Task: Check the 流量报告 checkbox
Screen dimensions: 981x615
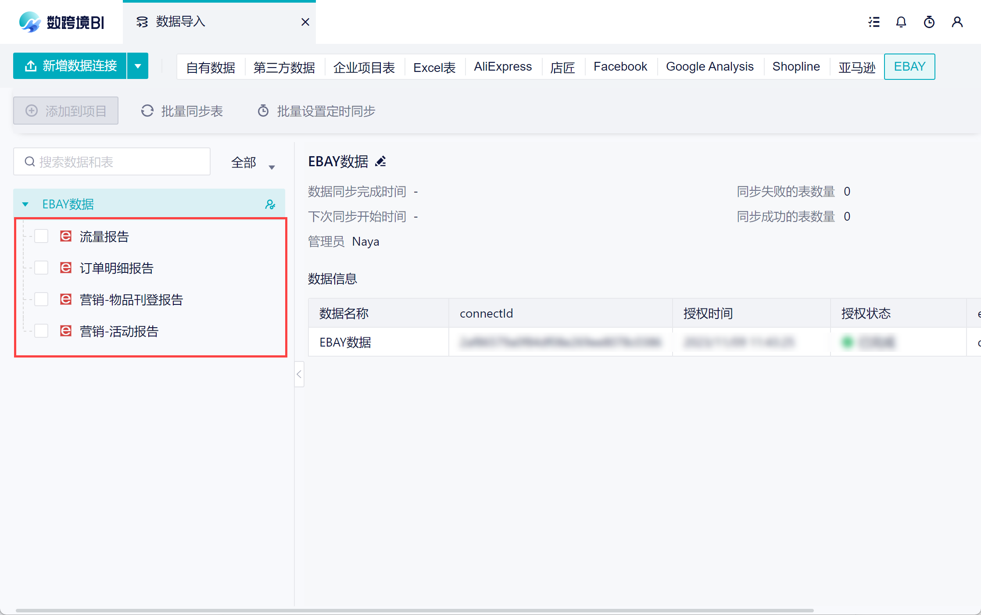Action: coord(41,236)
